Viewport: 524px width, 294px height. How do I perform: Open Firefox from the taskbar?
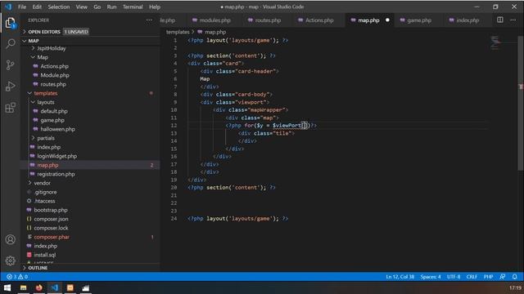pos(38,287)
